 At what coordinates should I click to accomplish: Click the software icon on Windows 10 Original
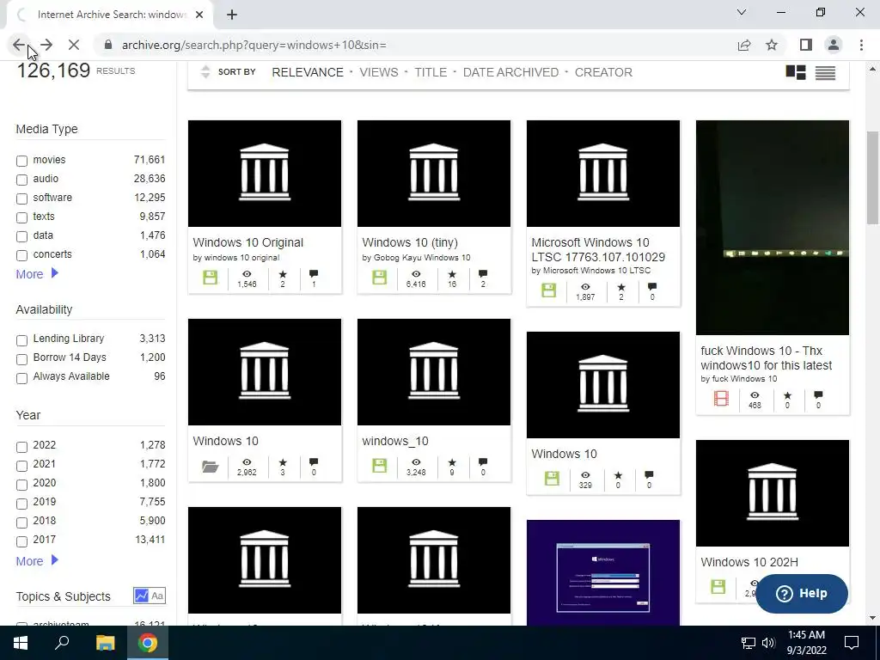pos(210,278)
